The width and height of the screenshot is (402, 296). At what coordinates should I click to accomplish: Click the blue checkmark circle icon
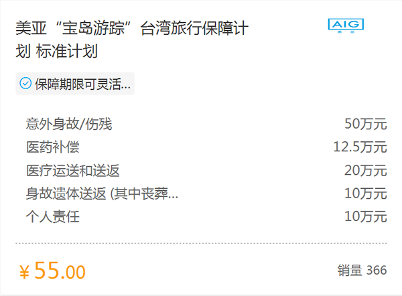[x=25, y=84]
